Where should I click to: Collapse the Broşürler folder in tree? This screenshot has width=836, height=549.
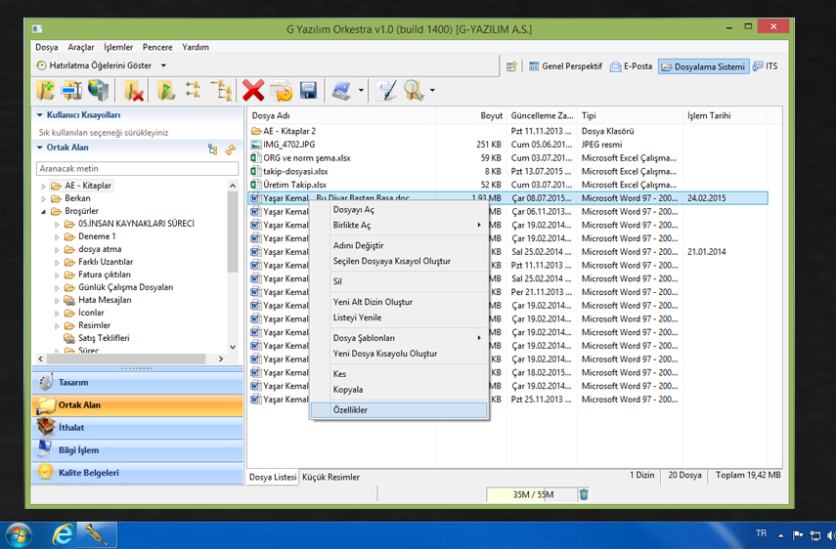tap(44, 211)
